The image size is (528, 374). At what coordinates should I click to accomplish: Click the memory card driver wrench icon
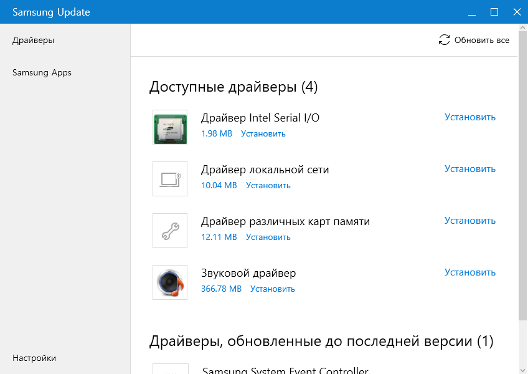tap(170, 231)
